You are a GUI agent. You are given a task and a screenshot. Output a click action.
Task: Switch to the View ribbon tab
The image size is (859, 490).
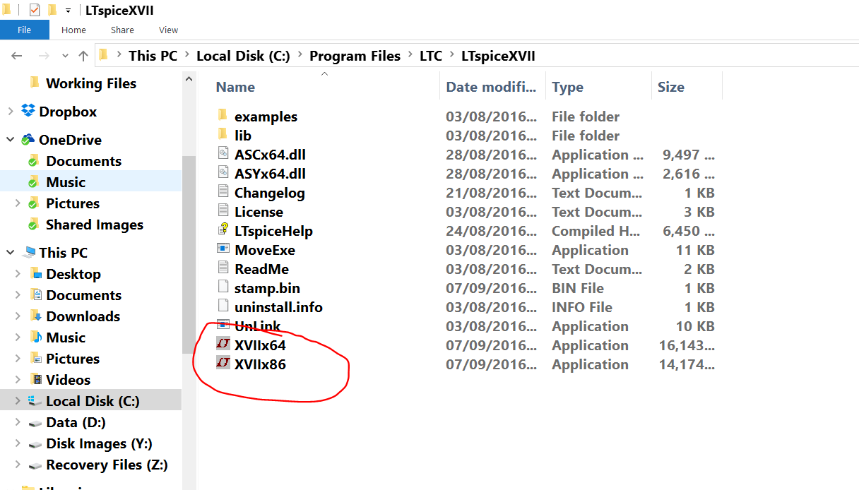coord(168,30)
